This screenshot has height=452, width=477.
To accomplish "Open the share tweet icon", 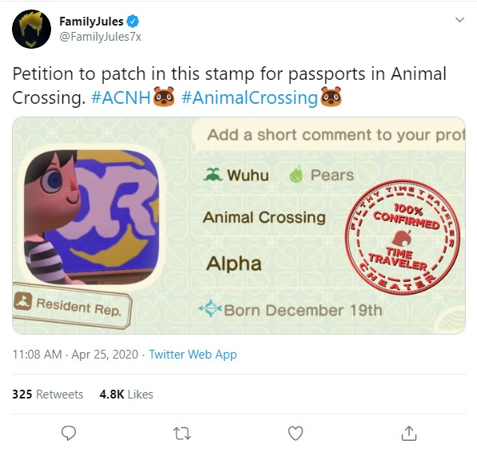I will coord(409,433).
